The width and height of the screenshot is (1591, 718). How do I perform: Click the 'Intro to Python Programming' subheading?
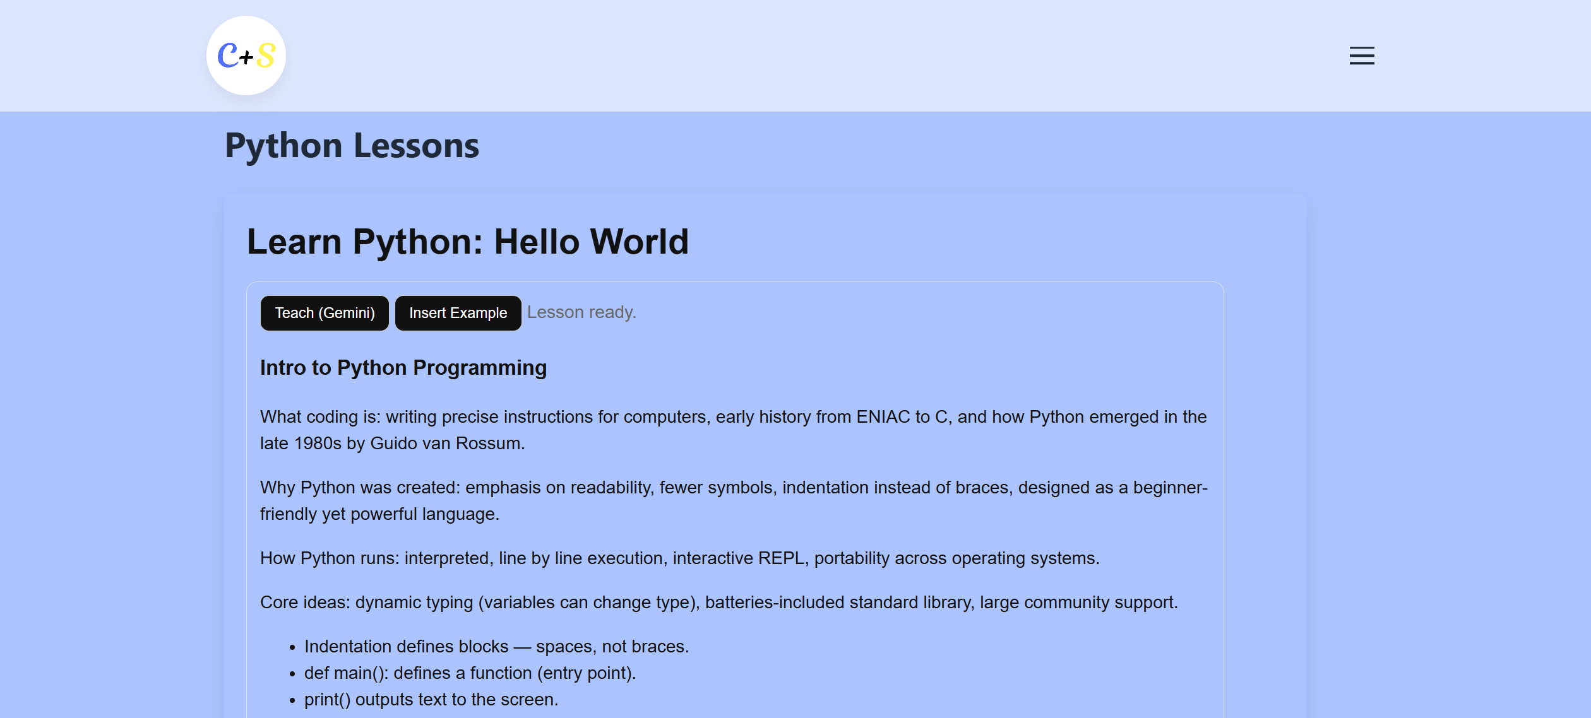[403, 368]
